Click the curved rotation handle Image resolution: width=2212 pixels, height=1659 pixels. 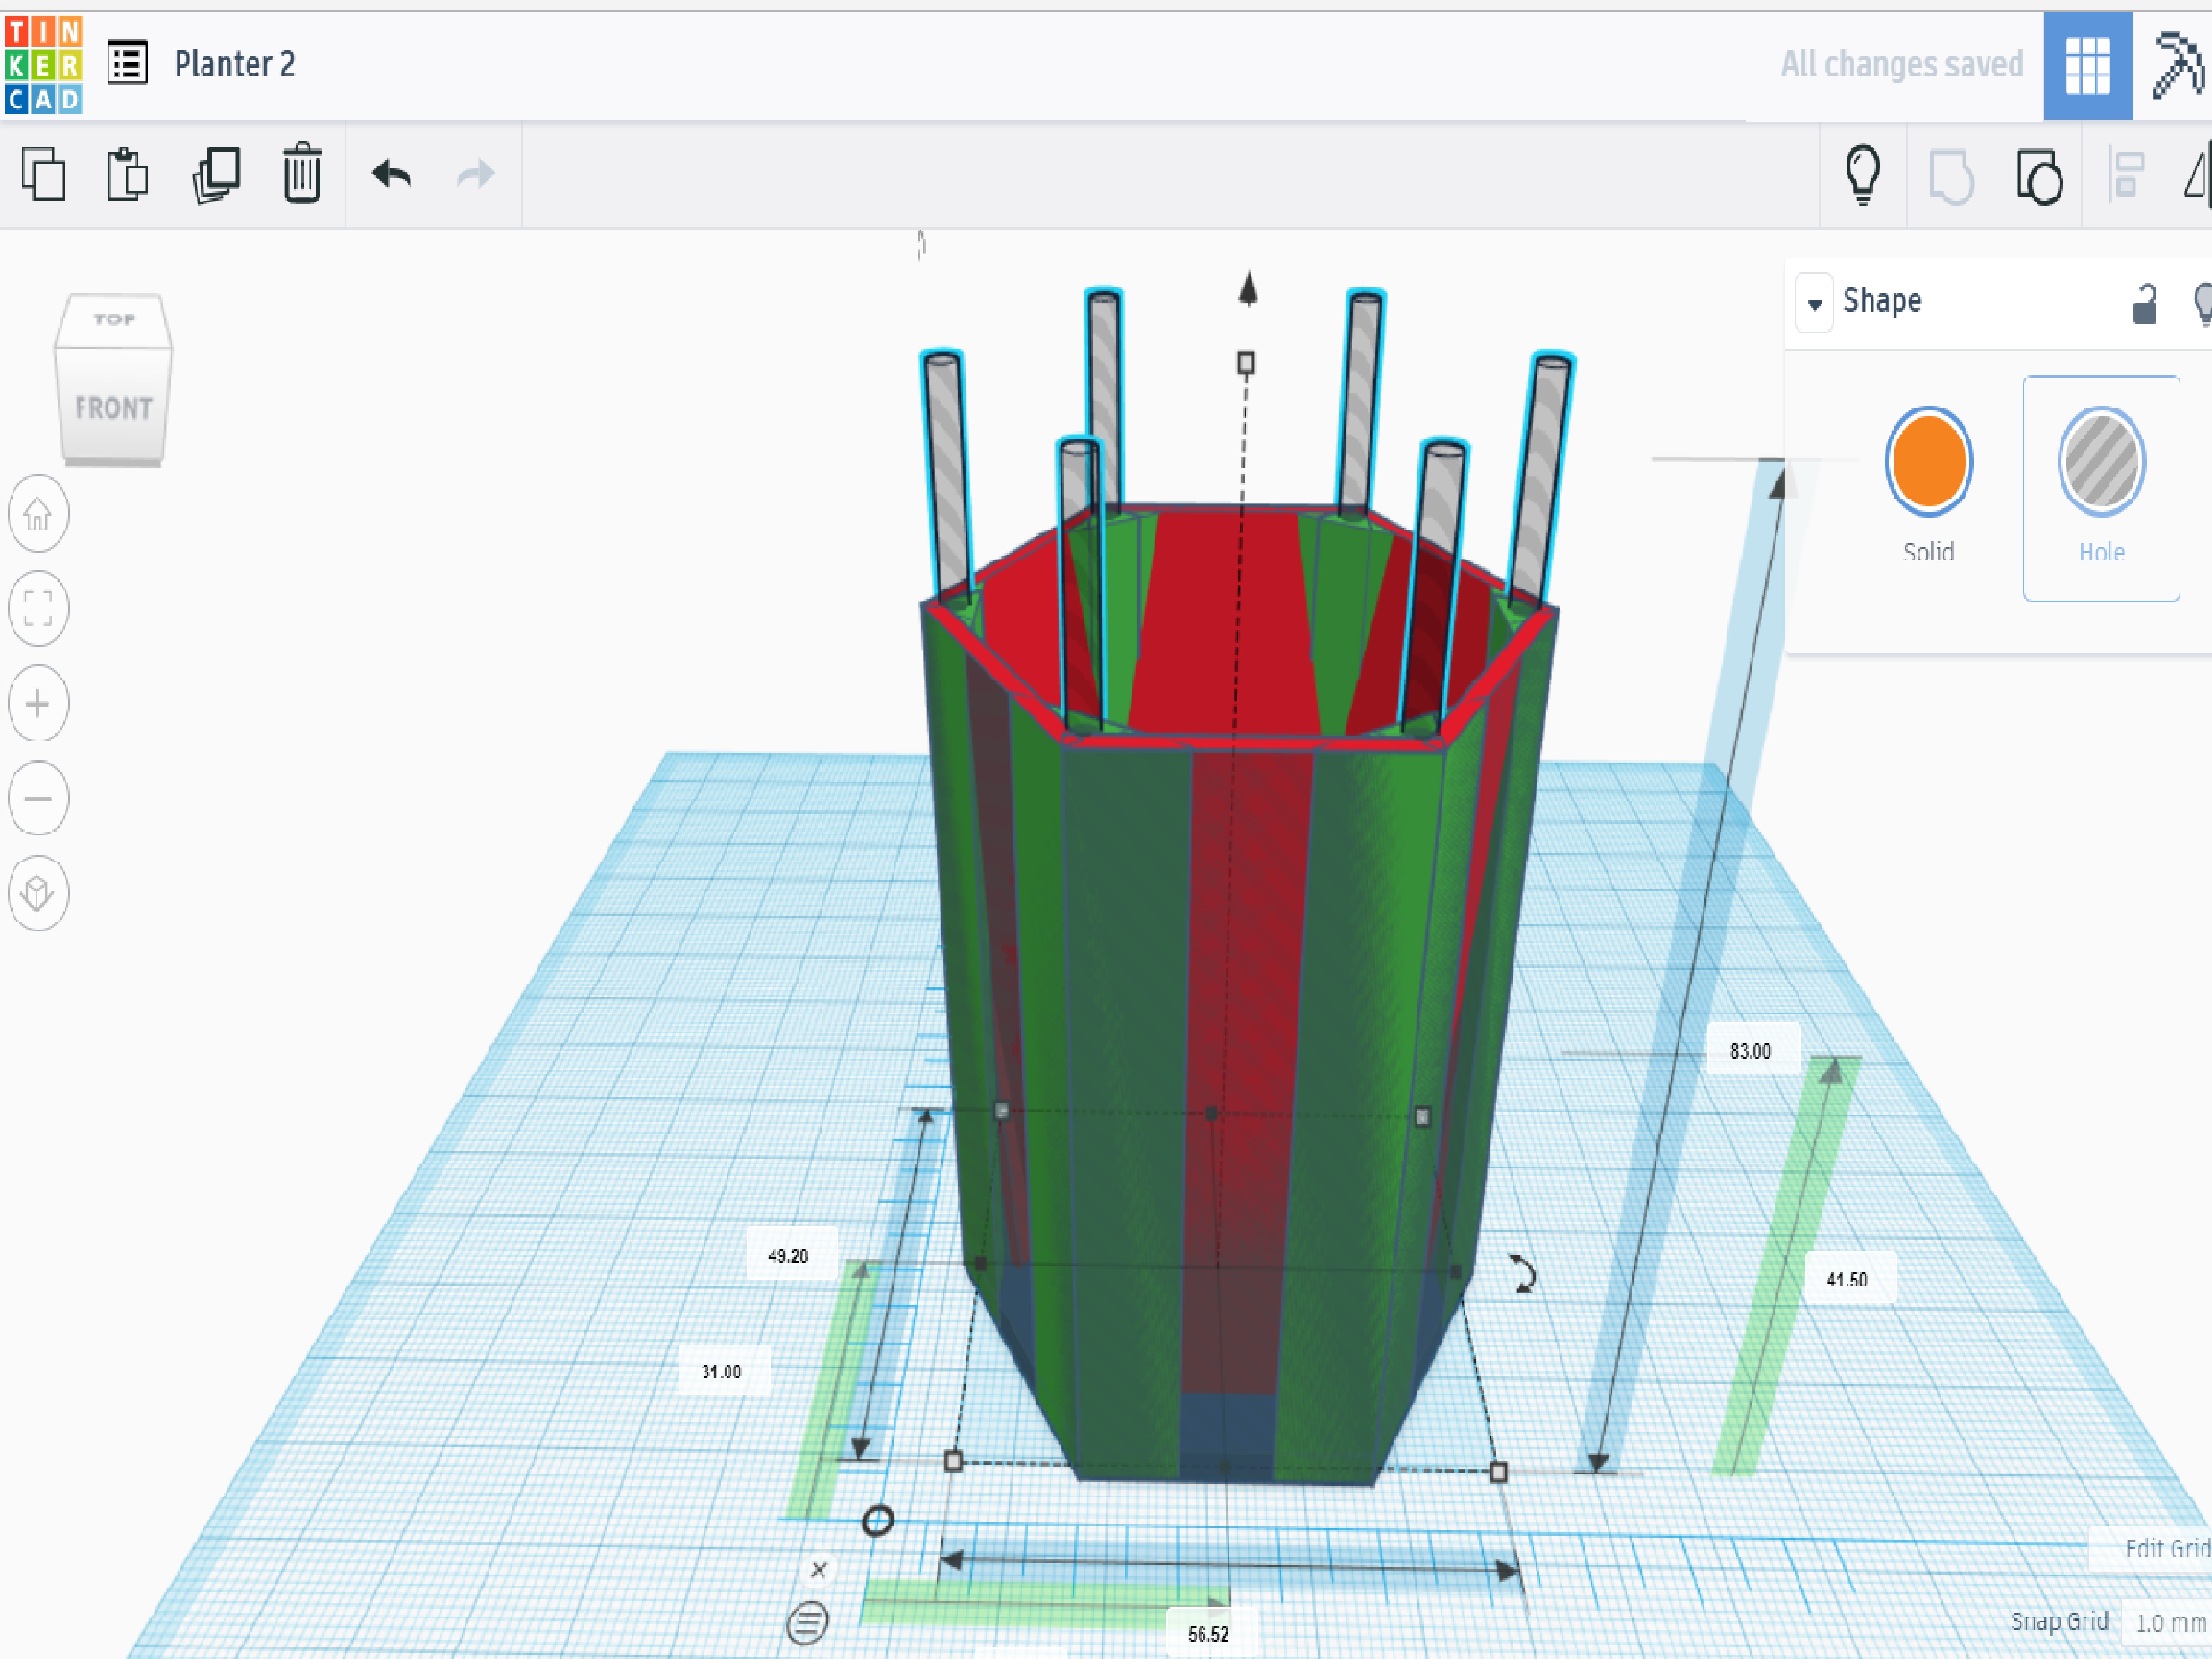click(1522, 1274)
